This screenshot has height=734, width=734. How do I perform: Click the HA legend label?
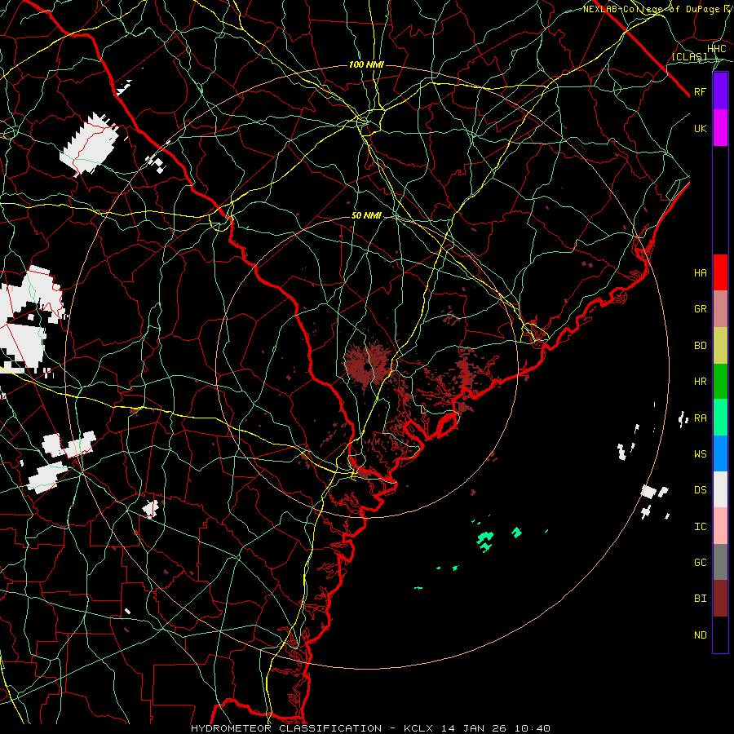(x=700, y=273)
